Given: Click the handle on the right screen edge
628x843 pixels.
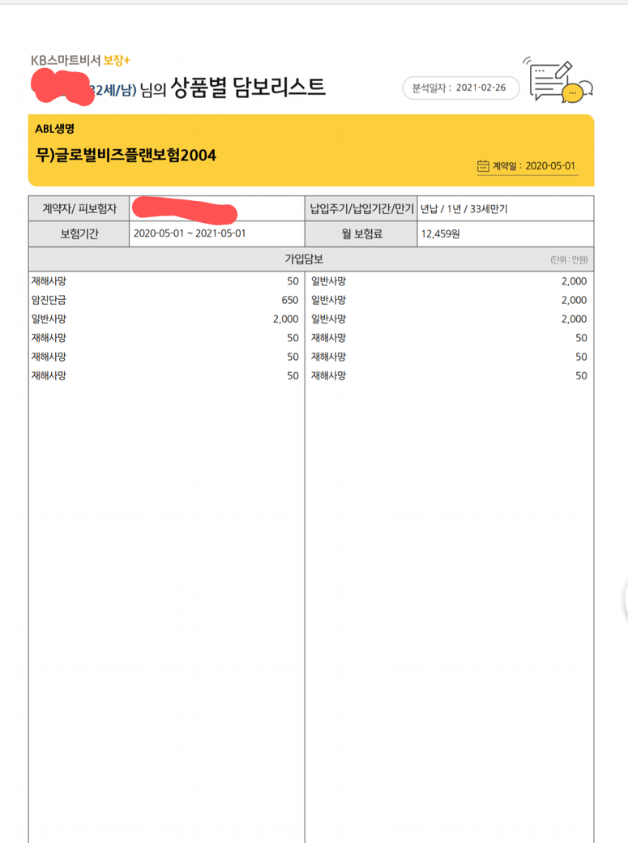Looking at the screenshot, I should (x=625, y=600).
